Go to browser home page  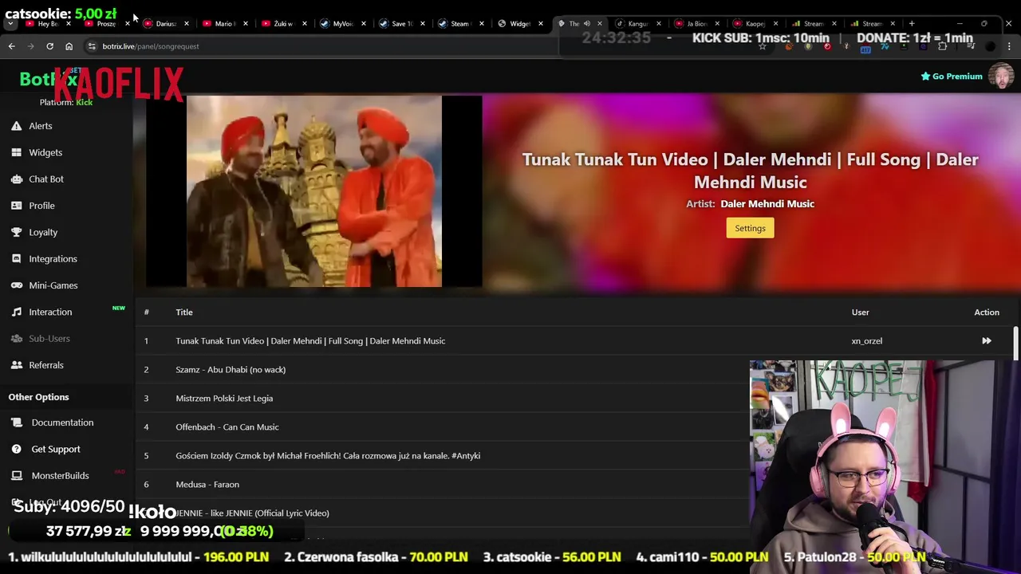(x=69, y=46)
